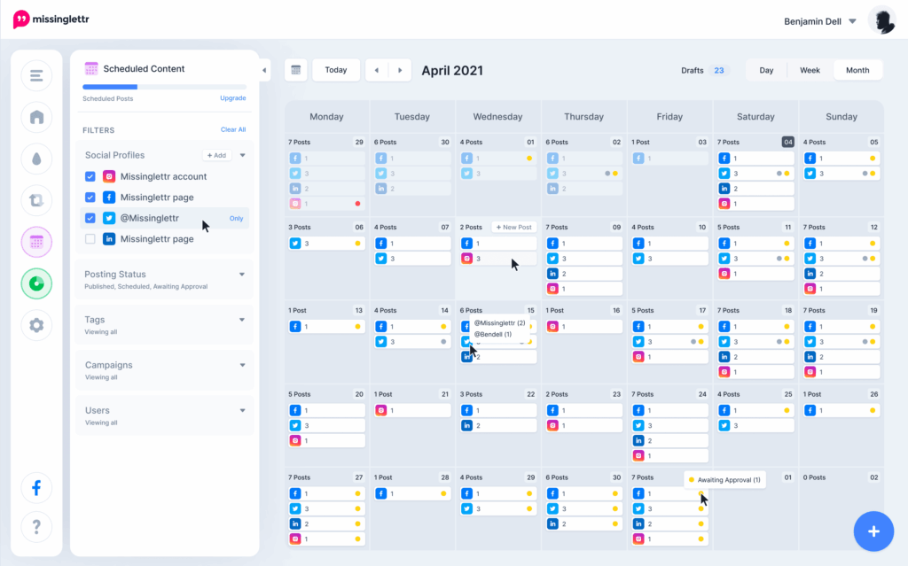
Task: Click the missinglettr logo top left
Action: coord(51,19)
